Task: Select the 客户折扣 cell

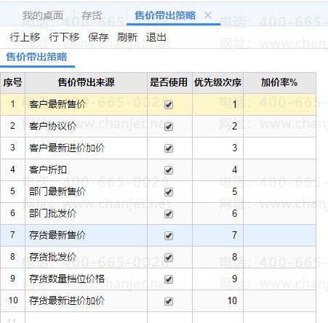Action: (86, 170)
